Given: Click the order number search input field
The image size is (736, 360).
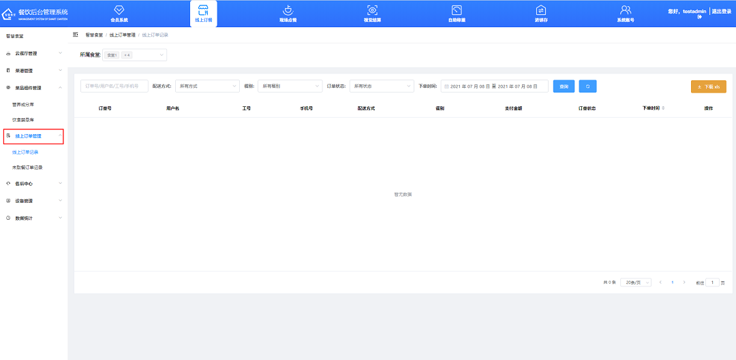Looking at the screenshot, I should point(114,86).
